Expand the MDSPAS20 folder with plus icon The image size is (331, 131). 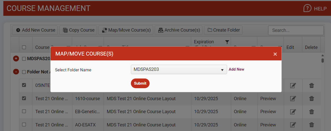coord(16,59)
